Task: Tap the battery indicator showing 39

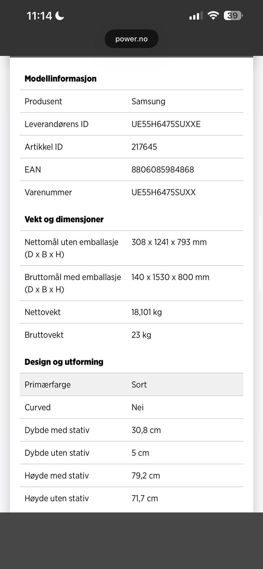Action: (233, 16)
